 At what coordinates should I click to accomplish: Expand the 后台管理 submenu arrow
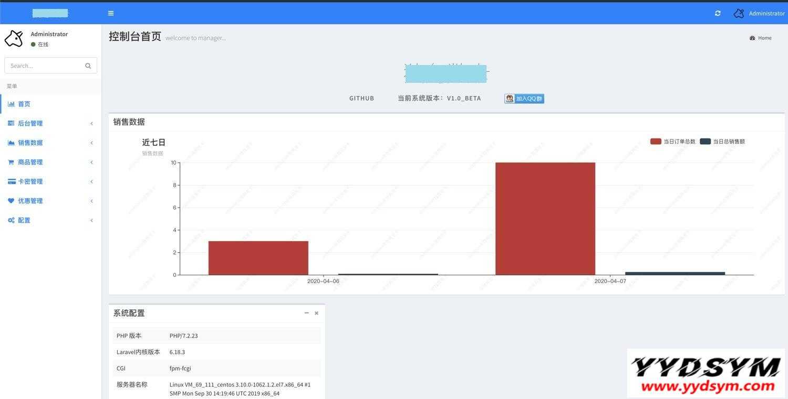(91, 123)
